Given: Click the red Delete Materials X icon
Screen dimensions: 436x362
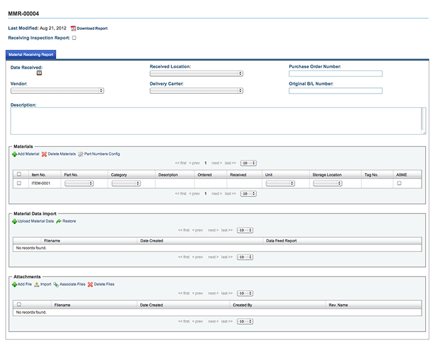Looking at the screenshot, I should pos(44,154).
